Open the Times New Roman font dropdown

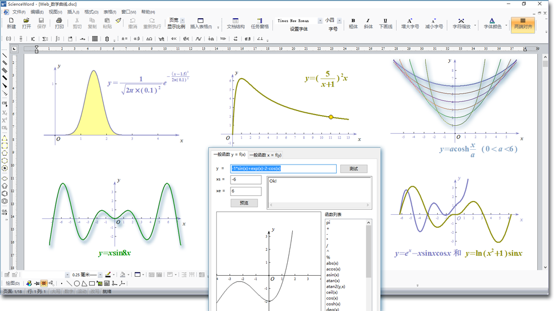pyautogui.click(x=320, y=21)
